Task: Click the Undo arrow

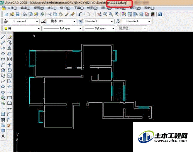Action: point(80,14)
